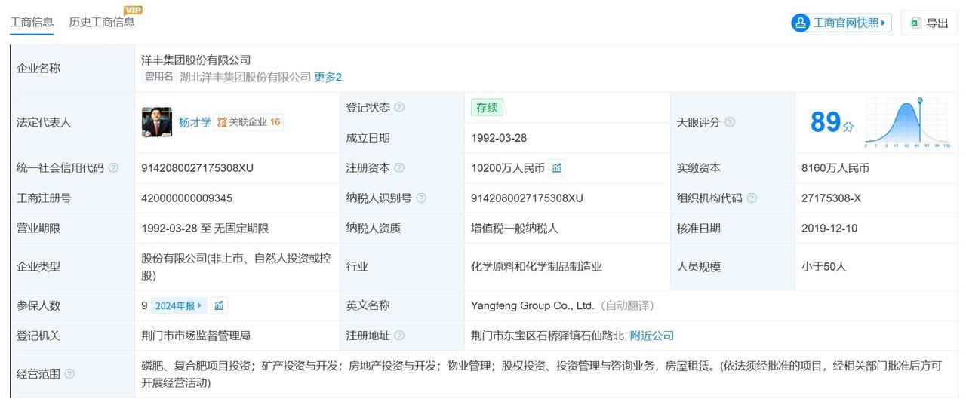Click help icon next to 注册地址

point(399,336)
